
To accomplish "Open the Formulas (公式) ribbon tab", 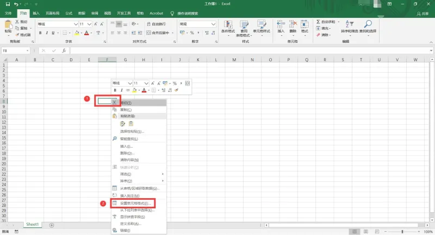I will point(69,13).
